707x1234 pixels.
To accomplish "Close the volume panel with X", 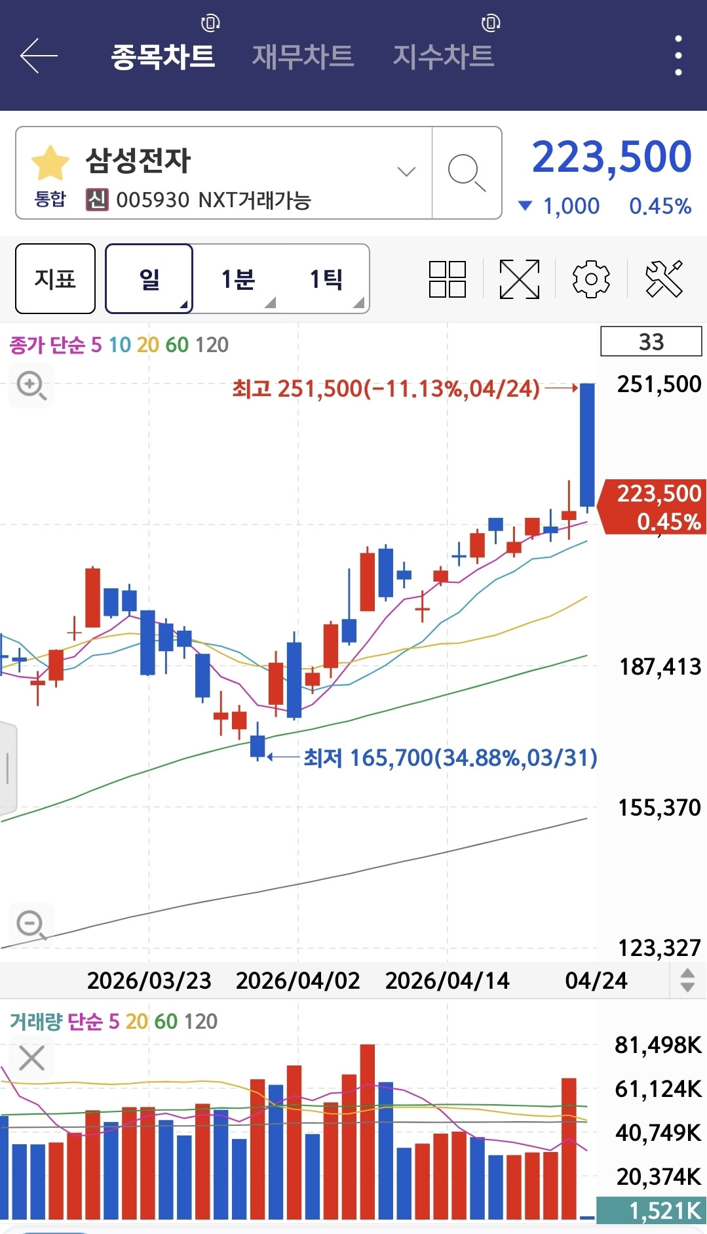I will point(31,1058).
